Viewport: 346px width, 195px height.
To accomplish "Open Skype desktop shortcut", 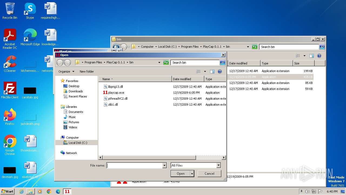I will click(x=30, y=11).
